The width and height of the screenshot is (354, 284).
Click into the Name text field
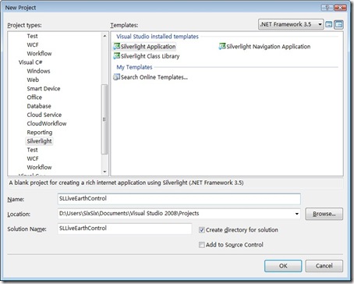[179, 199]
